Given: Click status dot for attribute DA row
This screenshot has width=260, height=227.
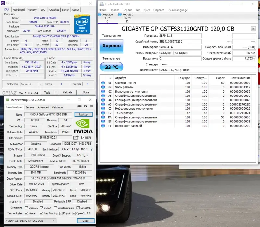Looking at the screenshot, I should click(x=103, y=117).
